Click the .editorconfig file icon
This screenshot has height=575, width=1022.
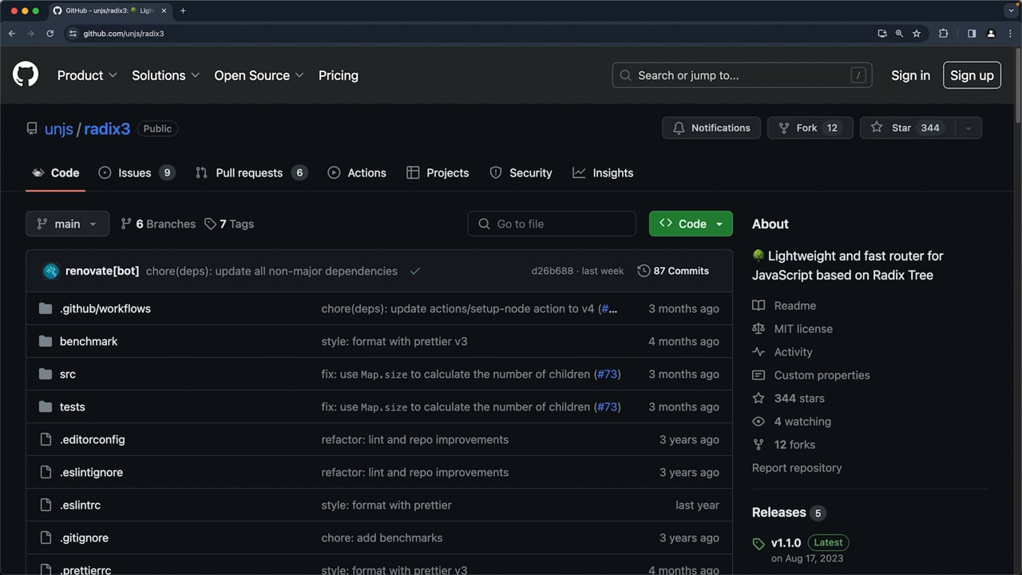tap(46, 439)
